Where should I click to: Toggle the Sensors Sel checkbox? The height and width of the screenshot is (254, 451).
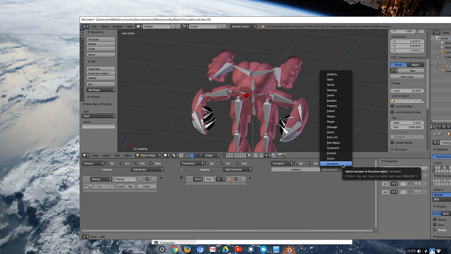point(107,163)
